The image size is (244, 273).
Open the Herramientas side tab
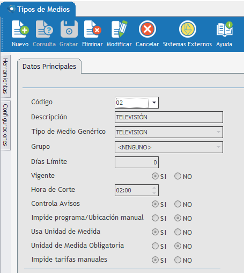pyautogui.click(x=5, y=76)
